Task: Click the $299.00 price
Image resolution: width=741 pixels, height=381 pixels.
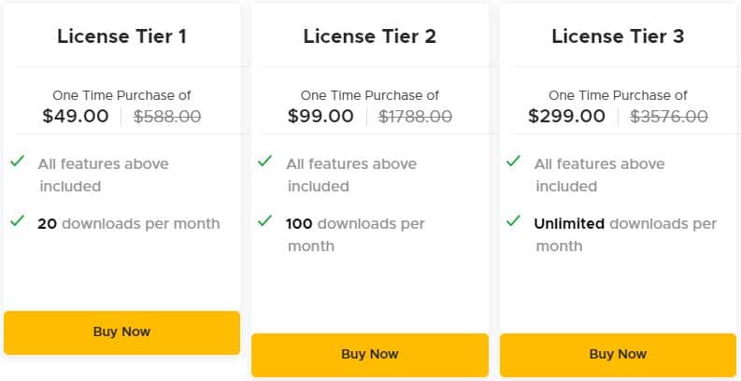Action: click(566, 117)
